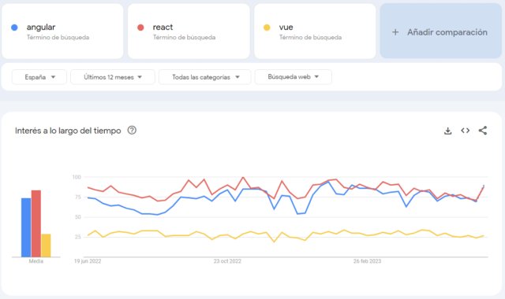Edit the vue search term card
This screenshot has height=299, width=505.
coord(315,31)
